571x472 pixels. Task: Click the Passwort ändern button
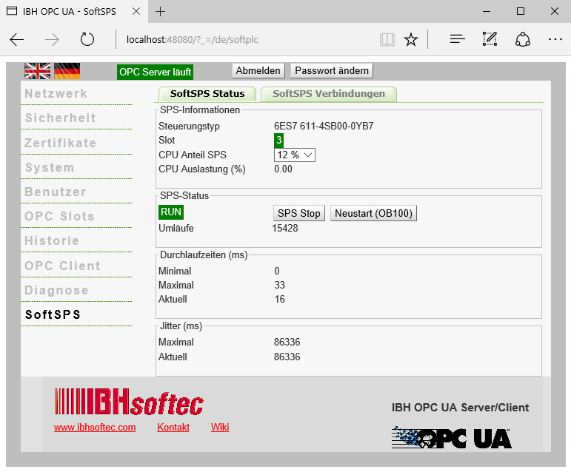(x=332, y=70)
